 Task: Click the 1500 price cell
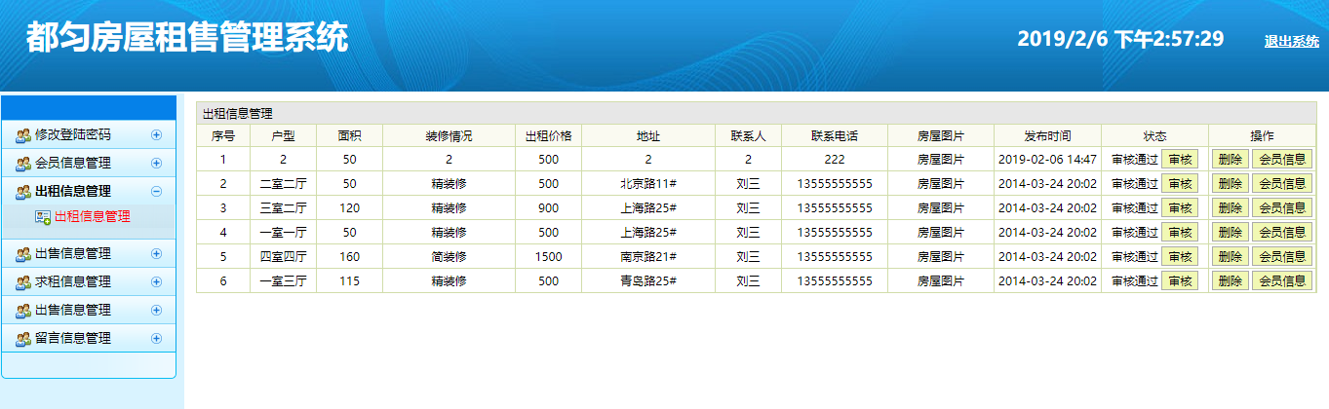pos(548,256)
